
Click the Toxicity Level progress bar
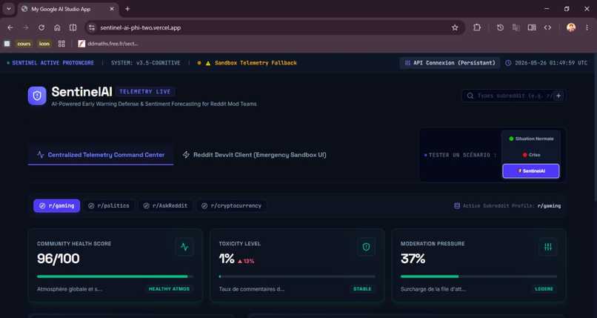[297, 276]
